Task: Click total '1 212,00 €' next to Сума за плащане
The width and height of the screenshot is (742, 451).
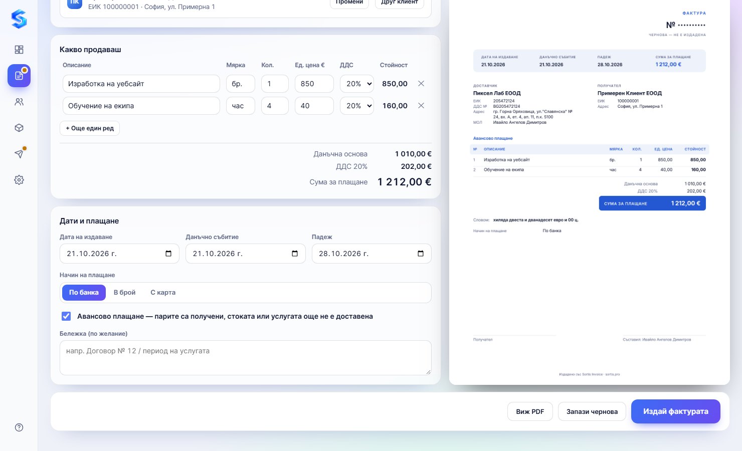Action: tap(405, 182)
